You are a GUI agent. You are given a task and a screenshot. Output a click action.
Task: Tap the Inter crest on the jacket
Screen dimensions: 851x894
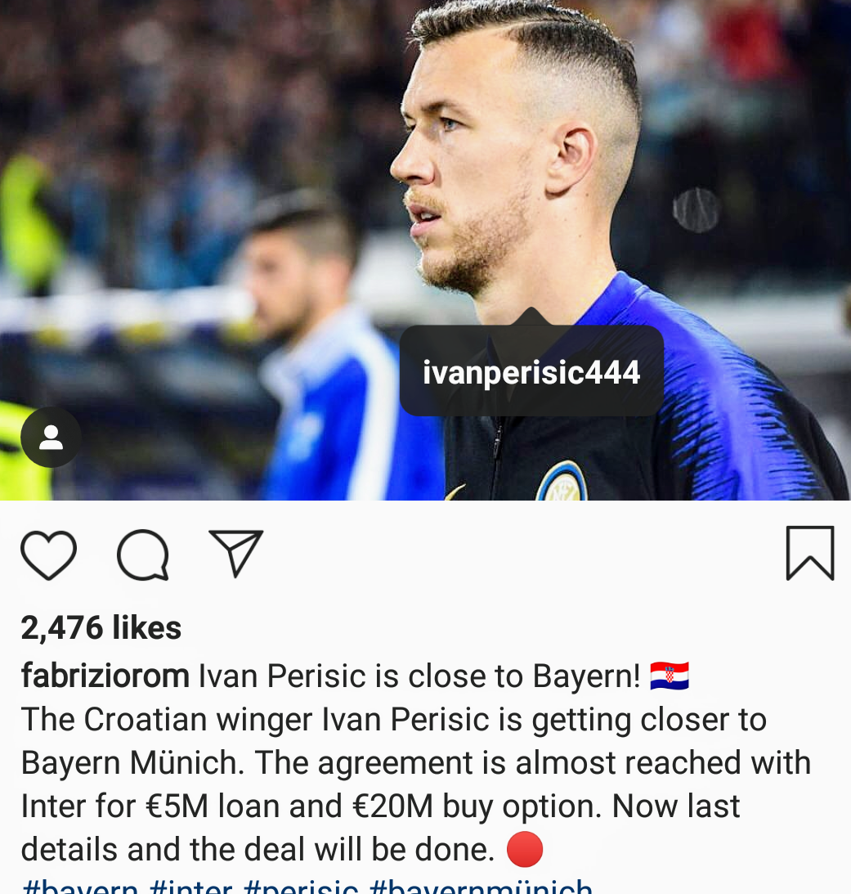tap(562, 482)
